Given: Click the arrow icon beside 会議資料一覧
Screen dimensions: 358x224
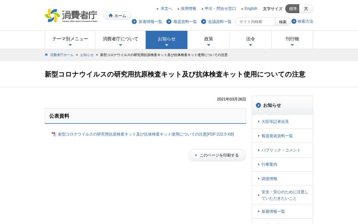Looking at the screenshot, I should 204,22.
